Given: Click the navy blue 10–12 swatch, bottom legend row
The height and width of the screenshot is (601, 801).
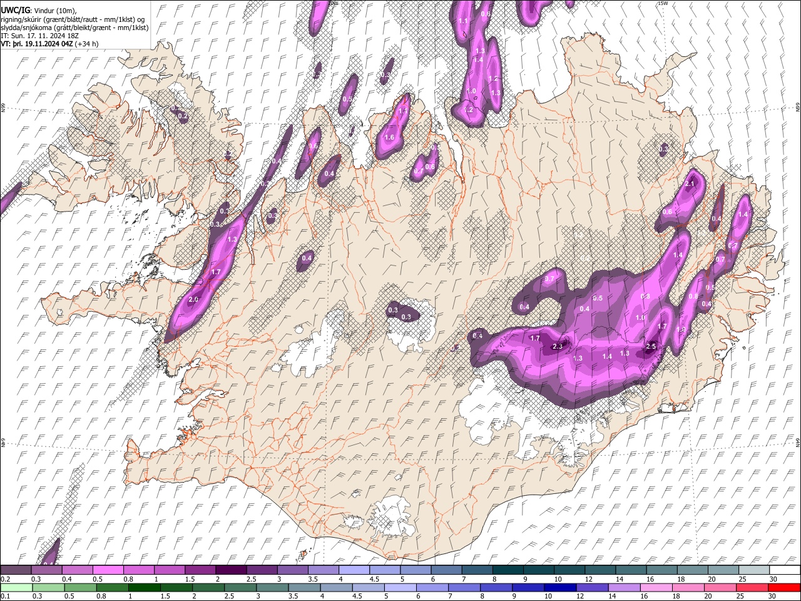Looking at the screenshot, I should click(559, 588).
